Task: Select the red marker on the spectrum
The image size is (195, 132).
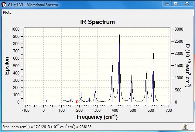Action: click(x=77, y=102)
